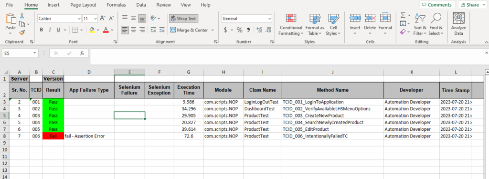This screenshot has width=489, height=179.
Task: Open Conditional Formatting icon
Action: [291, 18]
